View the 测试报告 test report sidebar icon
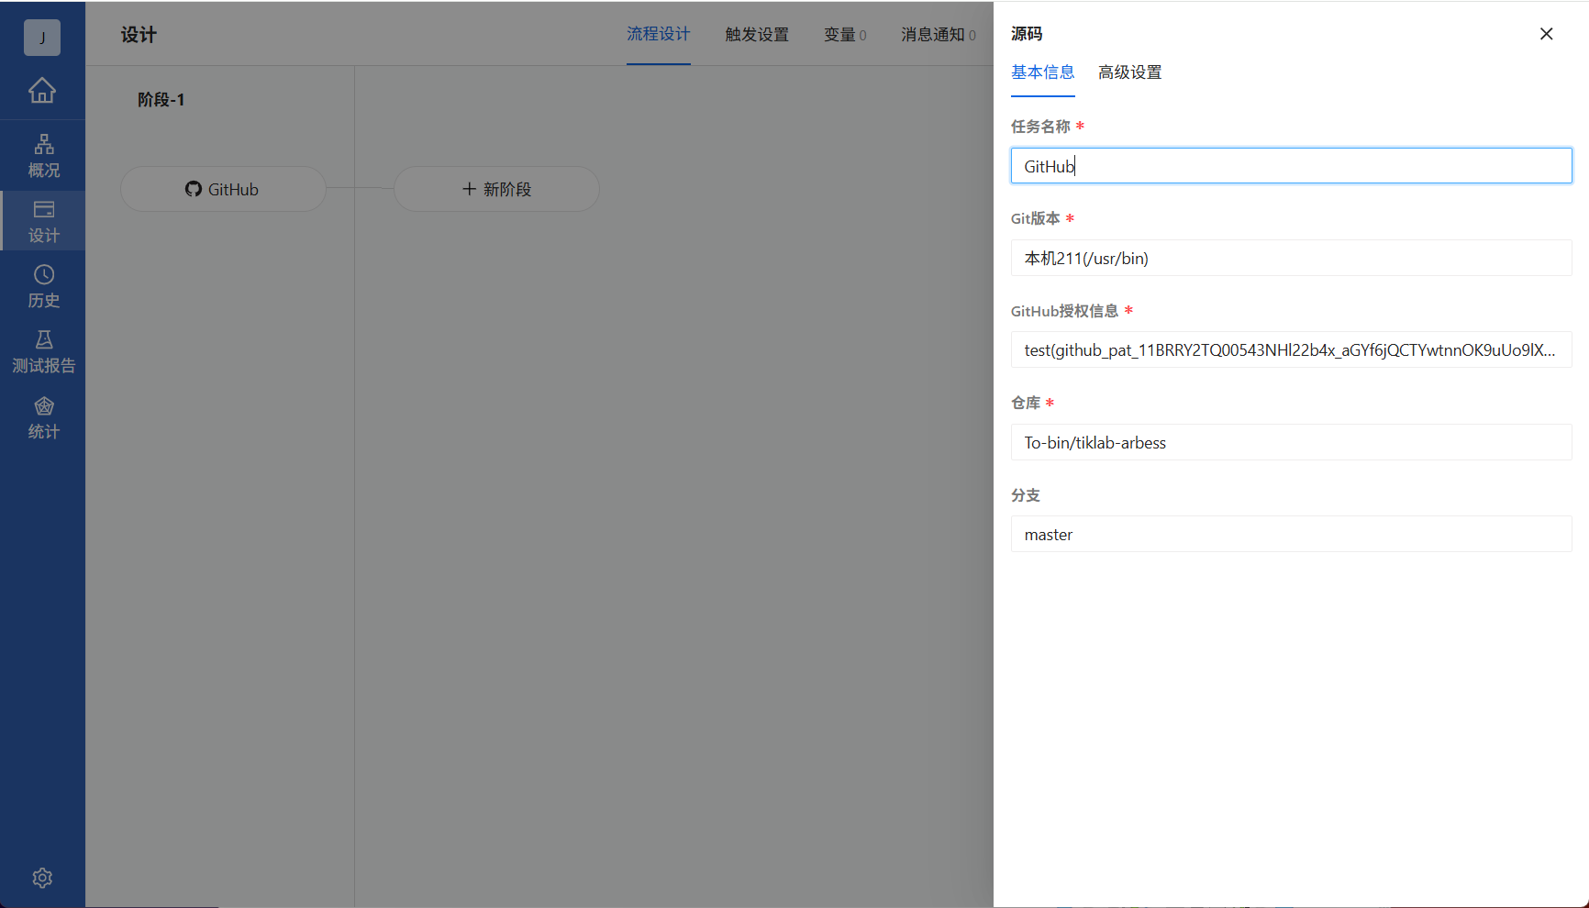This screenshot has height=908, width=1589. pyautogui.click(x=42, y=351)
